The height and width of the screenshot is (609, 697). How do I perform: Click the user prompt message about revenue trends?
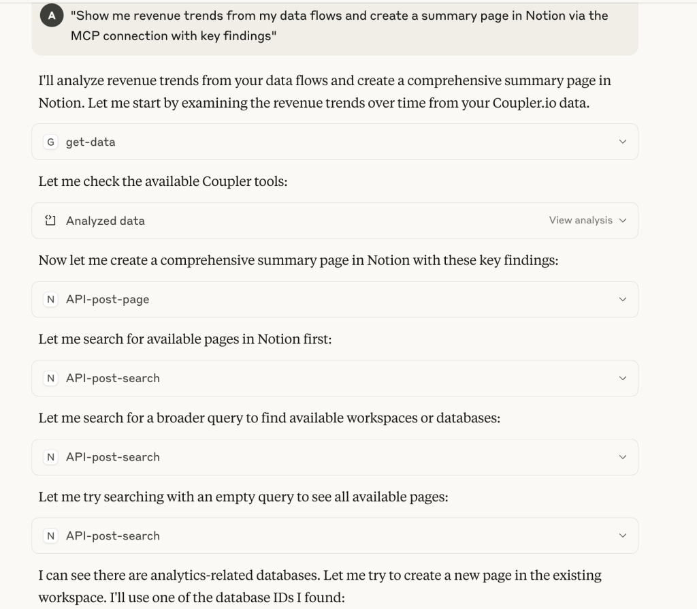click(339, 26)
